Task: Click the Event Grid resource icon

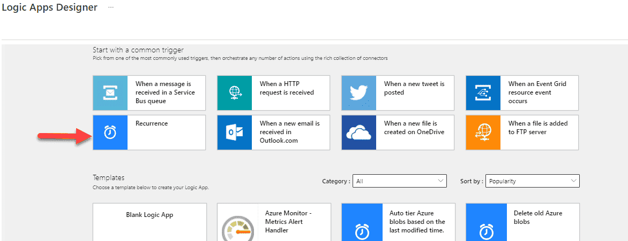Action: point(483,93)
